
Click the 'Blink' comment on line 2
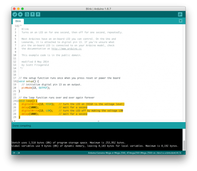tap(25, 29)
